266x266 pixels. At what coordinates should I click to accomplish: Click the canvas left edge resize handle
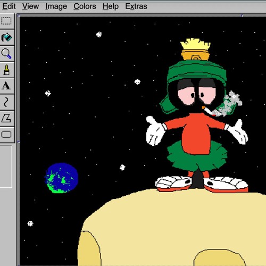click(19, 142)
